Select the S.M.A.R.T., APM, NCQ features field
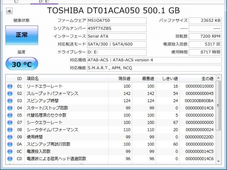The image size is (227, 170). [x=154, y=68]
